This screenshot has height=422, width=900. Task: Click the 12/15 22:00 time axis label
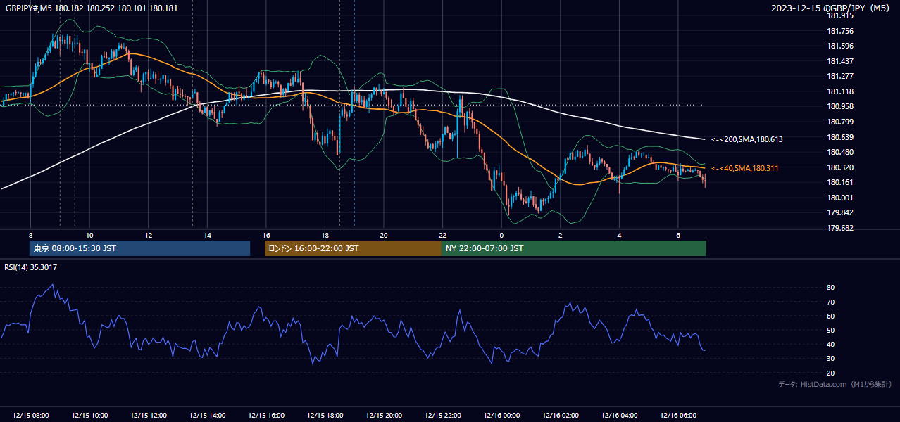tap(442, 416)
